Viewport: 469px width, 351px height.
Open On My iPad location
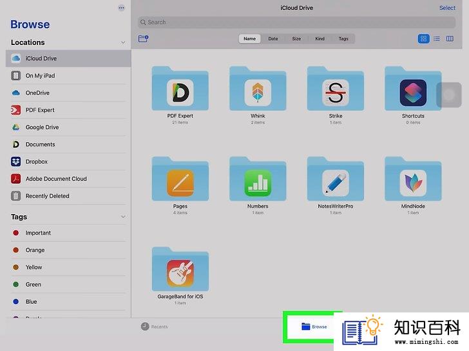coord(68,75)
